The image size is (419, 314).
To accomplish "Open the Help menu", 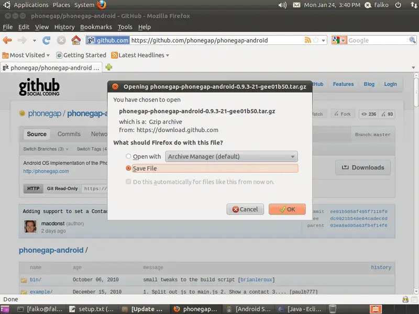I will coord(145,27).
